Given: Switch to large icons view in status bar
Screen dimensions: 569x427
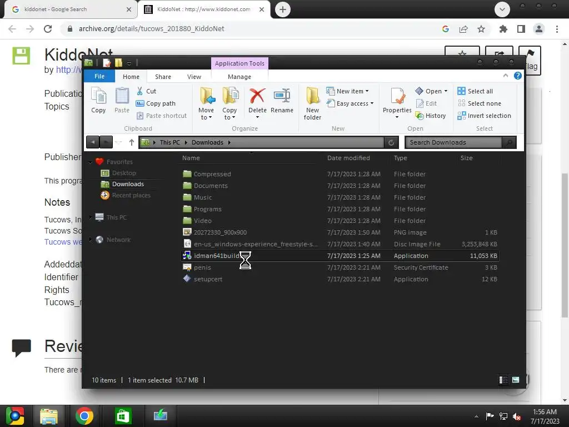Looking at the screenshot, I should click(x=516, y=380).
